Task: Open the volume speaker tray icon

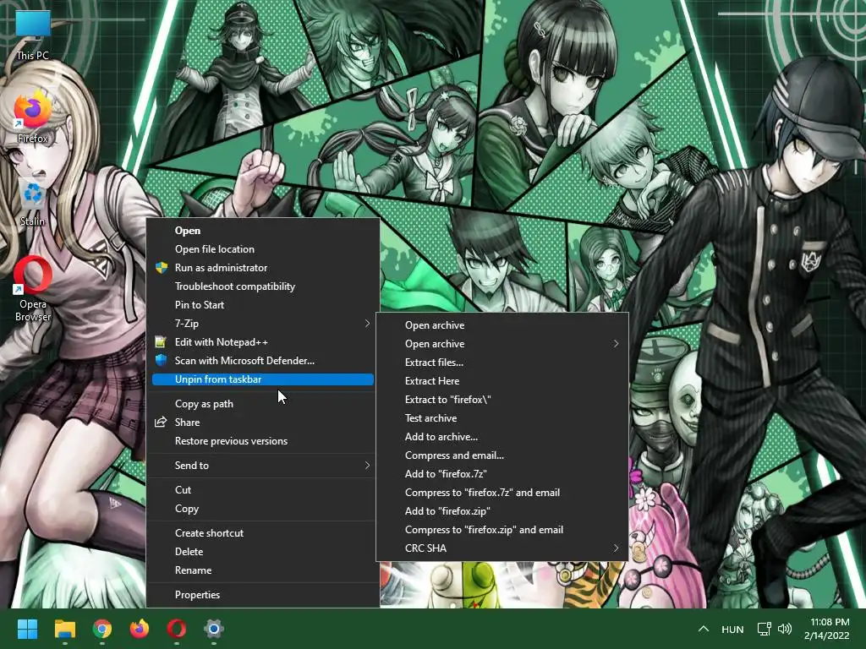Action: click(x=784, y=629)
